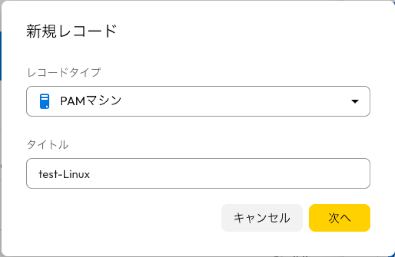Click the blue server icon in selector
Viewport: 395px width, 257px height.
(45, 101)
